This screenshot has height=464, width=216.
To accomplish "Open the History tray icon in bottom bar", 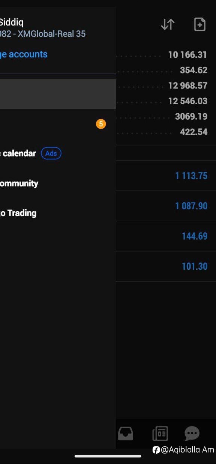I will click(x=126, y=434).
